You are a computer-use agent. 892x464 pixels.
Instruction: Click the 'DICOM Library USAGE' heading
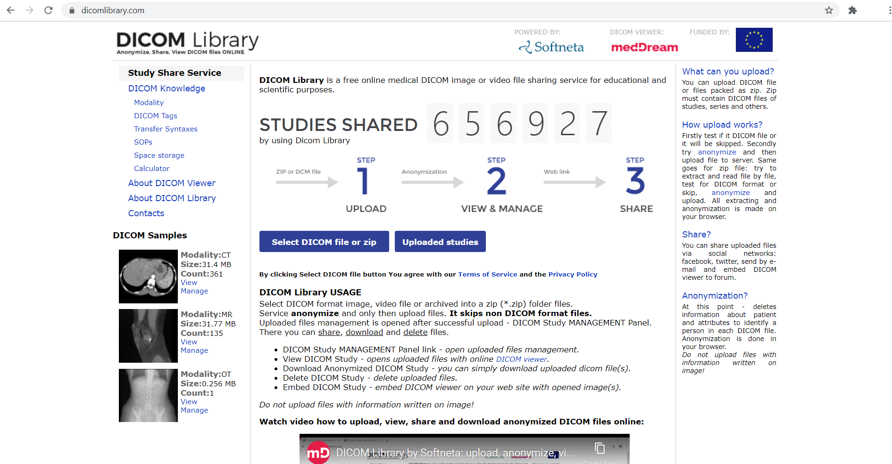pyautogui.click(x=310, y=293)
